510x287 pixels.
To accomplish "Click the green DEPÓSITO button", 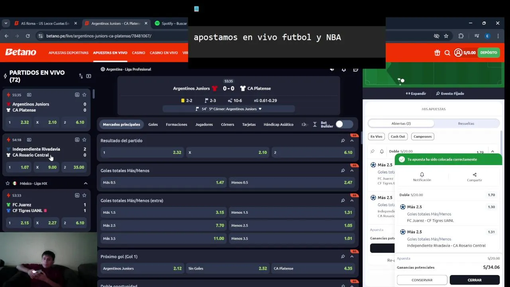I will click(488, 53).
